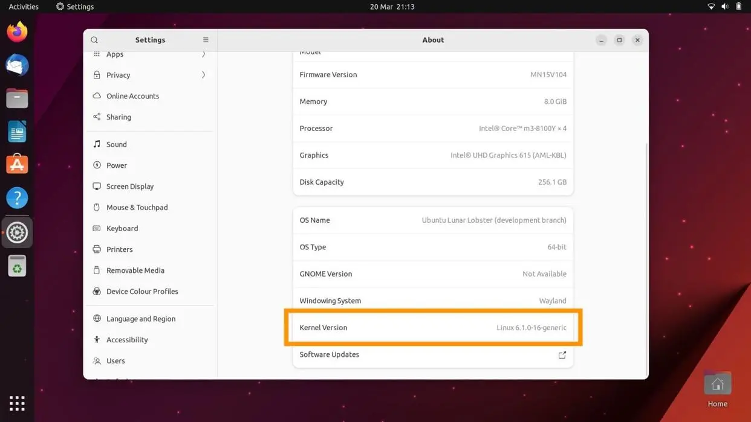751x422 pixels.
Task: Click the Language and Region globe icon
Action: tap(97, 319)
